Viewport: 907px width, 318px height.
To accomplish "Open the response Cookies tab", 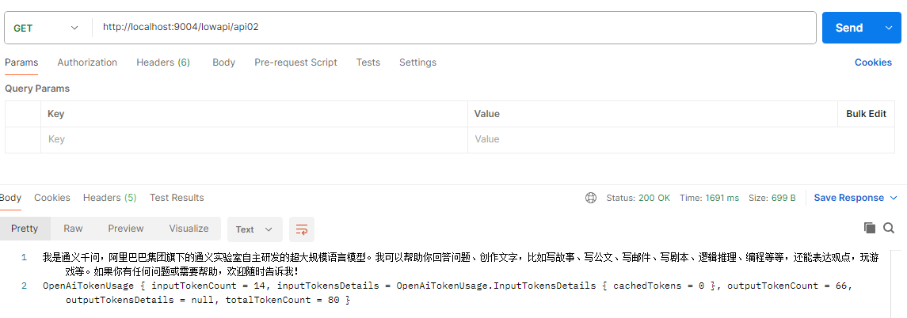I will pos(52,198).
